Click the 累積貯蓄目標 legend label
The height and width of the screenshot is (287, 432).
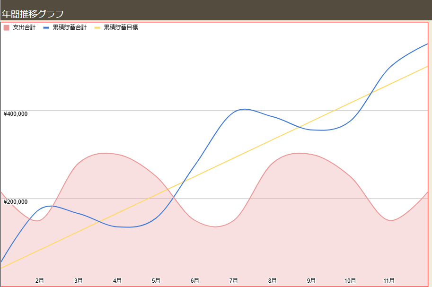121,27
